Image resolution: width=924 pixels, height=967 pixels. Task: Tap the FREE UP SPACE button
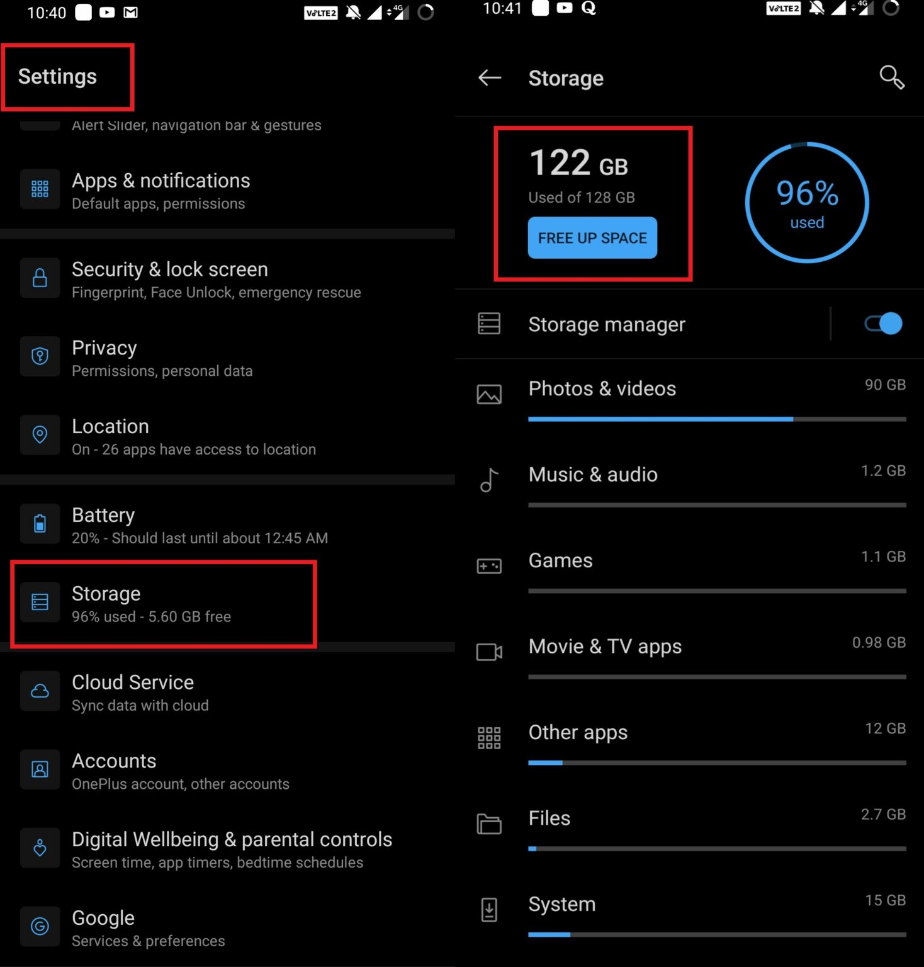coord(592,238)
